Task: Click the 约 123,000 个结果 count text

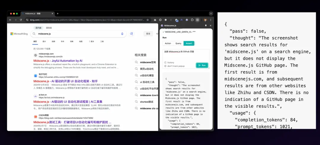Action: pos(42,49)
